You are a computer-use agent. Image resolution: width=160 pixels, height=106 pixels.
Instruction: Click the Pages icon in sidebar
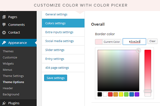click(x=4, y=17)
